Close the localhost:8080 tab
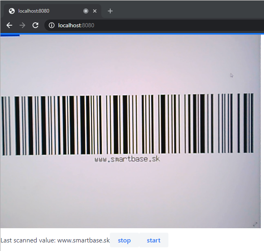This screenshot has height=251, width=264. click(x=95, y=11)
